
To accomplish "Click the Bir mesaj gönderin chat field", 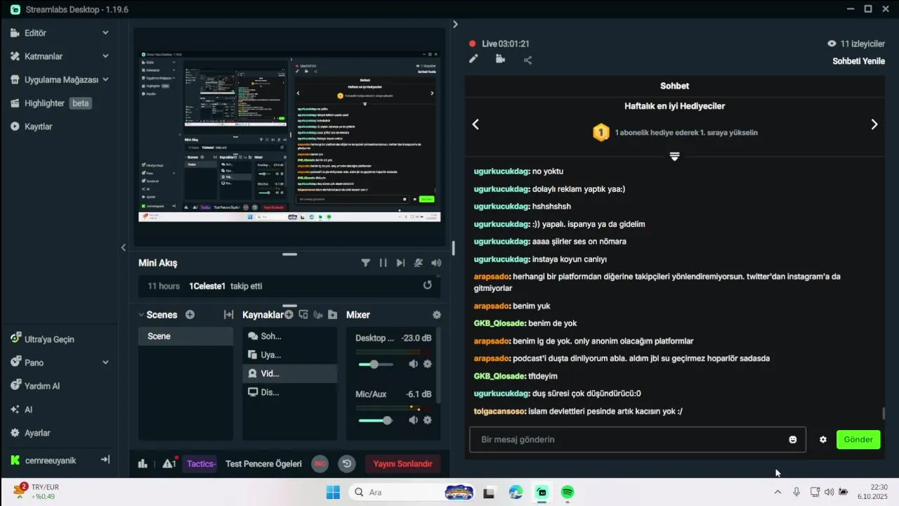I will 638,440.
